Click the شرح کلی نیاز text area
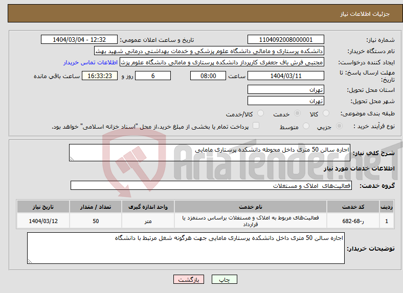The height and width of the screenshot is (293, 403). pos(210,153)
